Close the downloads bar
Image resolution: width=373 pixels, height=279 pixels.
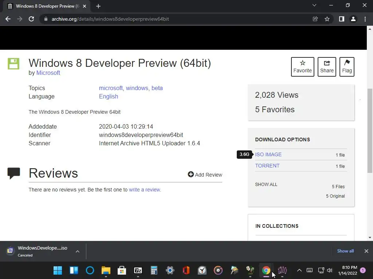pos(366,251)
